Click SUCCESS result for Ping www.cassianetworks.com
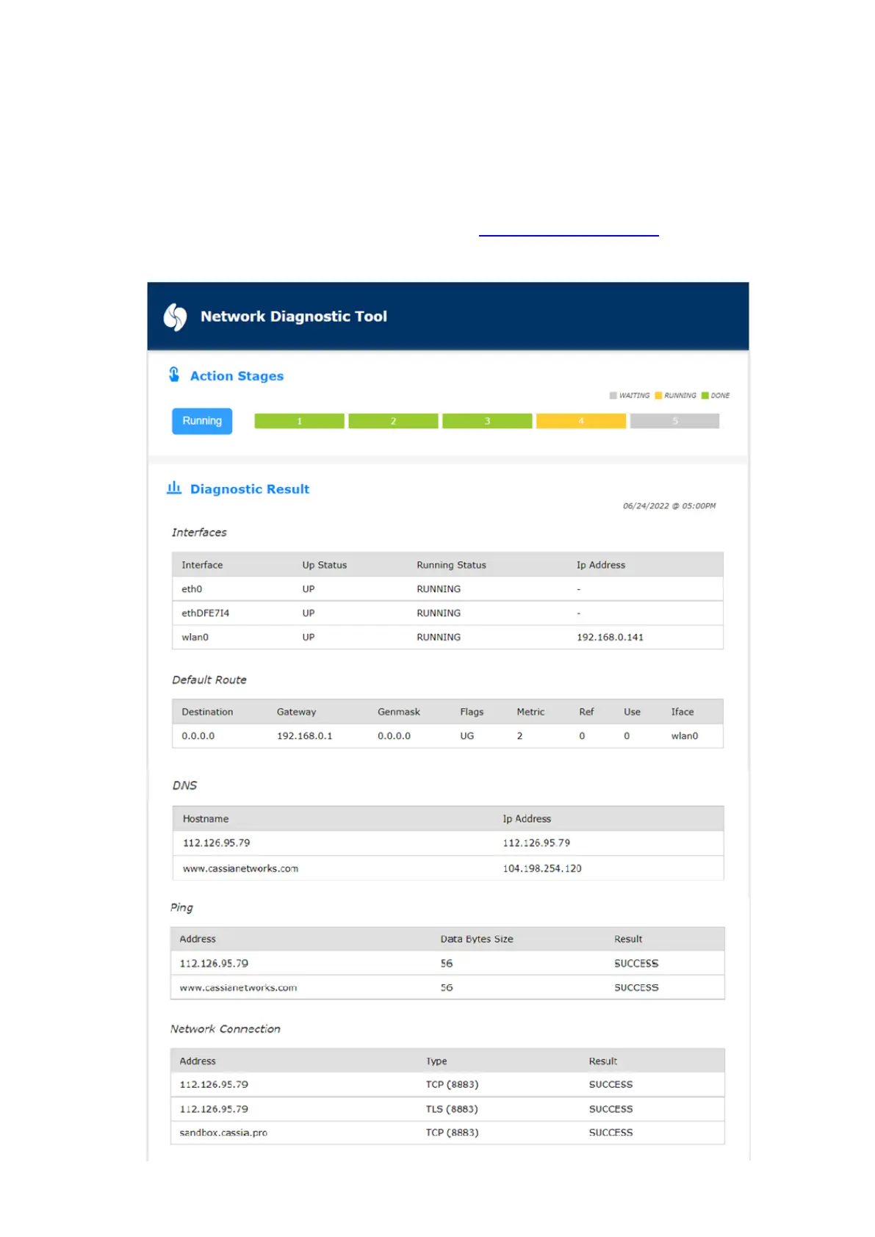This screenshot has width=875, height=1237. [636, 988]
